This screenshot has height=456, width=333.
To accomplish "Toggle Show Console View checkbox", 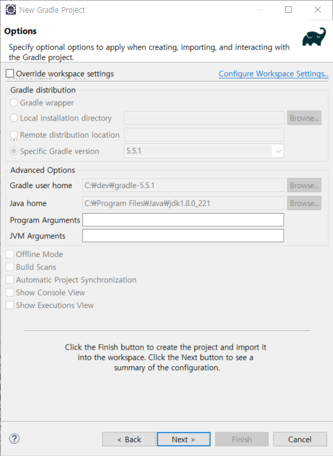I will point(10,293).
